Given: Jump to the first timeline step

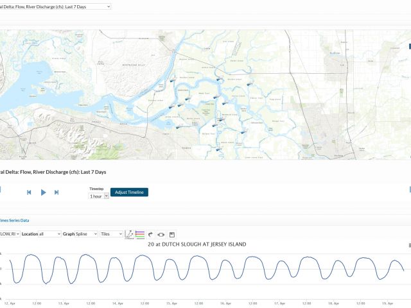Looking at the screenshot, I should [x=29, y=193].
